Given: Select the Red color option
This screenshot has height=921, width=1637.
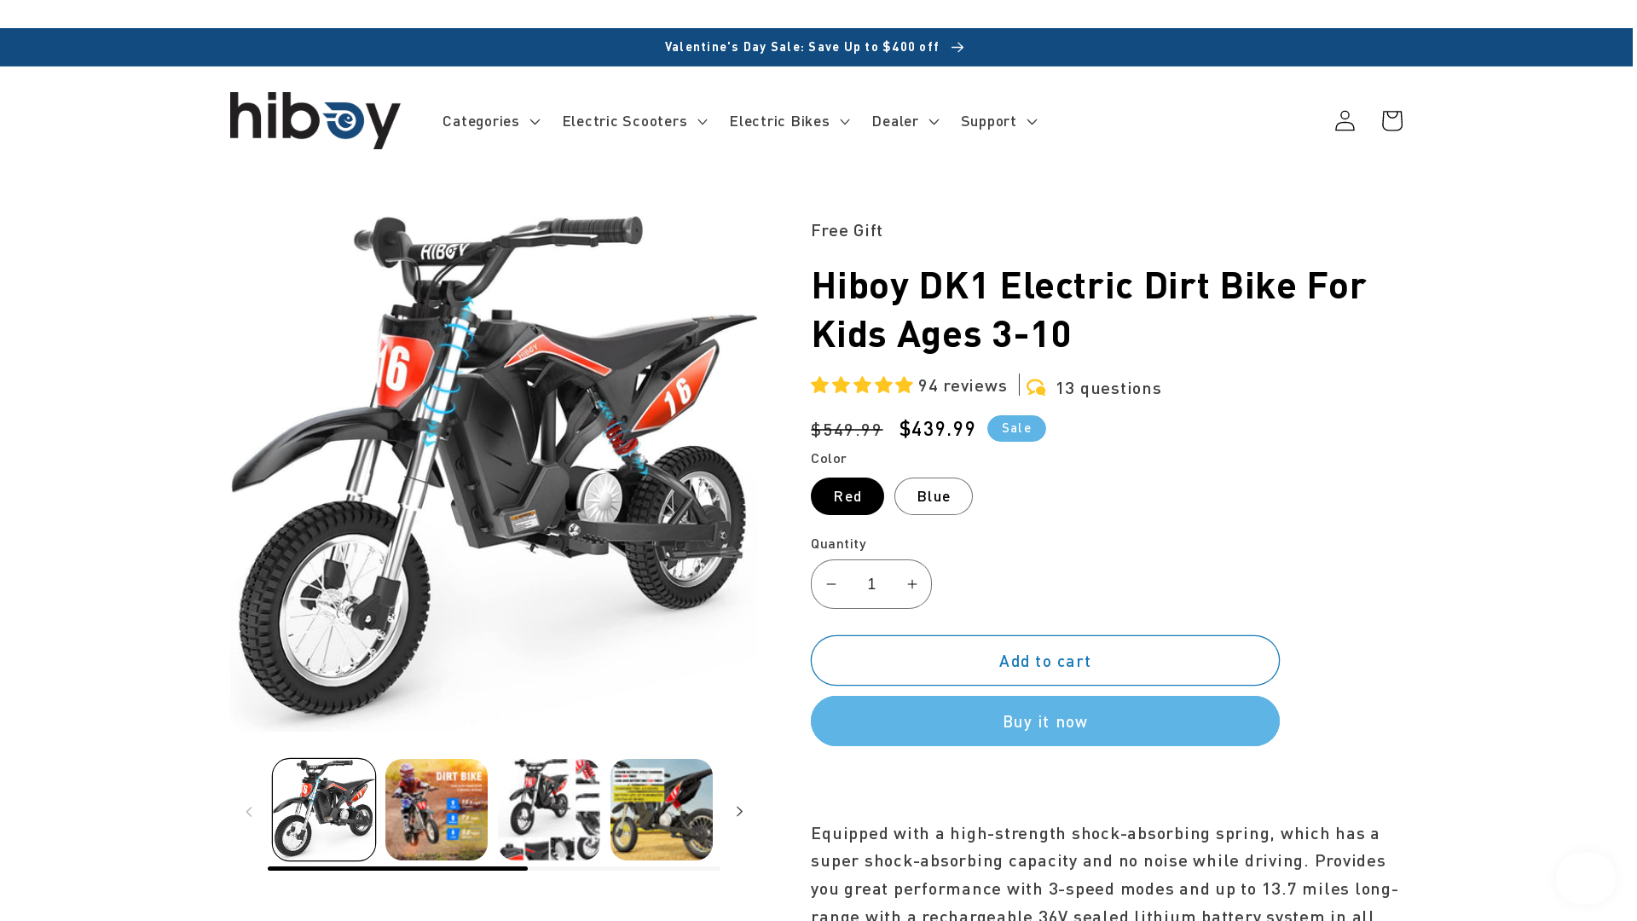Looking at the screenshot, I should click(847, 496).
